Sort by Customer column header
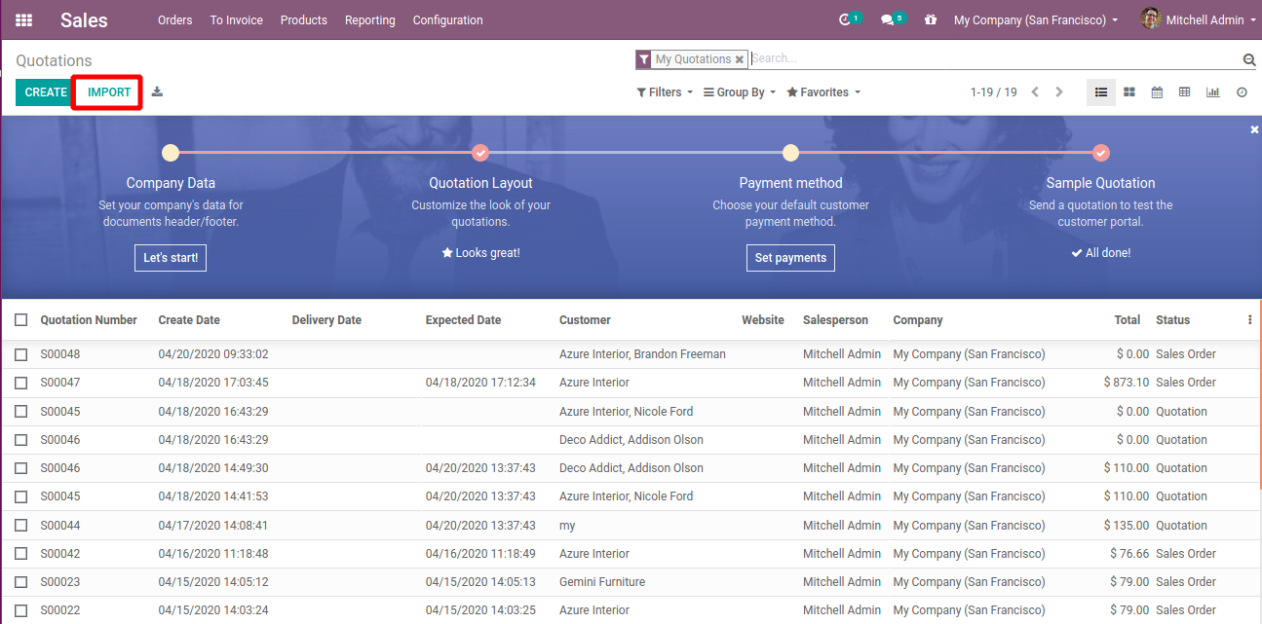The image size is (1262, 624). point(585,320)
